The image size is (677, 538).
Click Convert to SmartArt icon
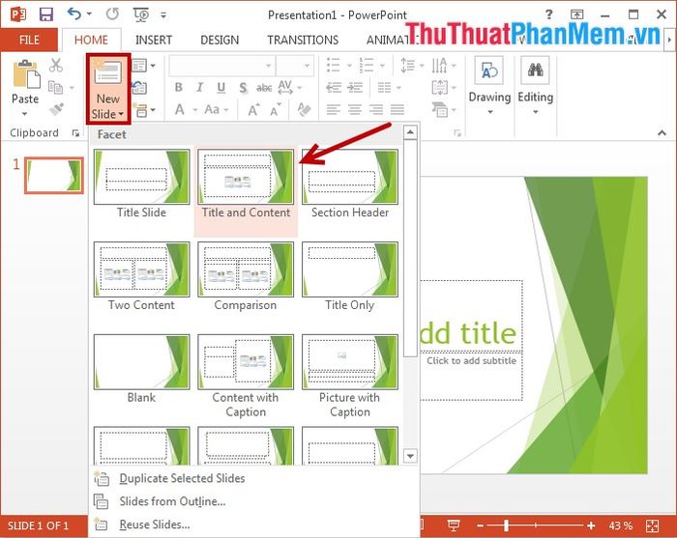439,109
